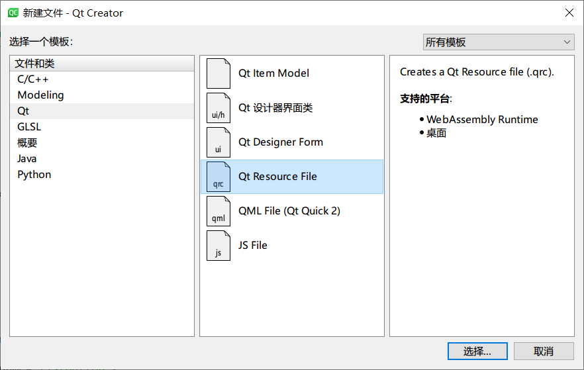The height and width of the screenshot is (370, 584).
Task: Choose the JS File template
Action: [x=292, y=246]
